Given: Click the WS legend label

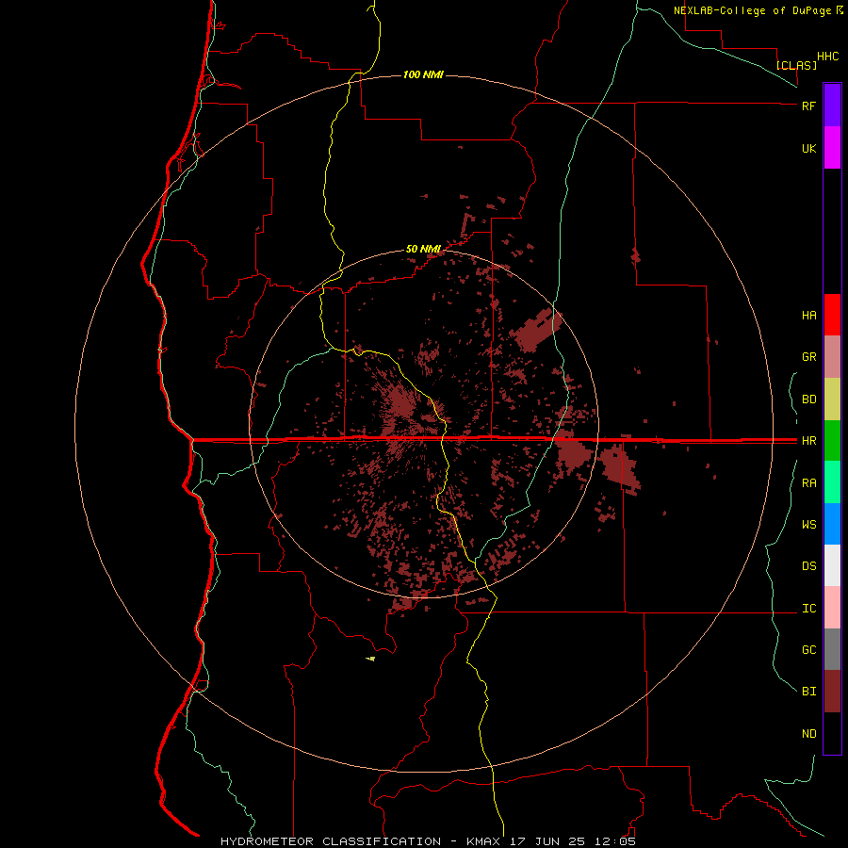Looking at the screenshot, I should 808,525.
